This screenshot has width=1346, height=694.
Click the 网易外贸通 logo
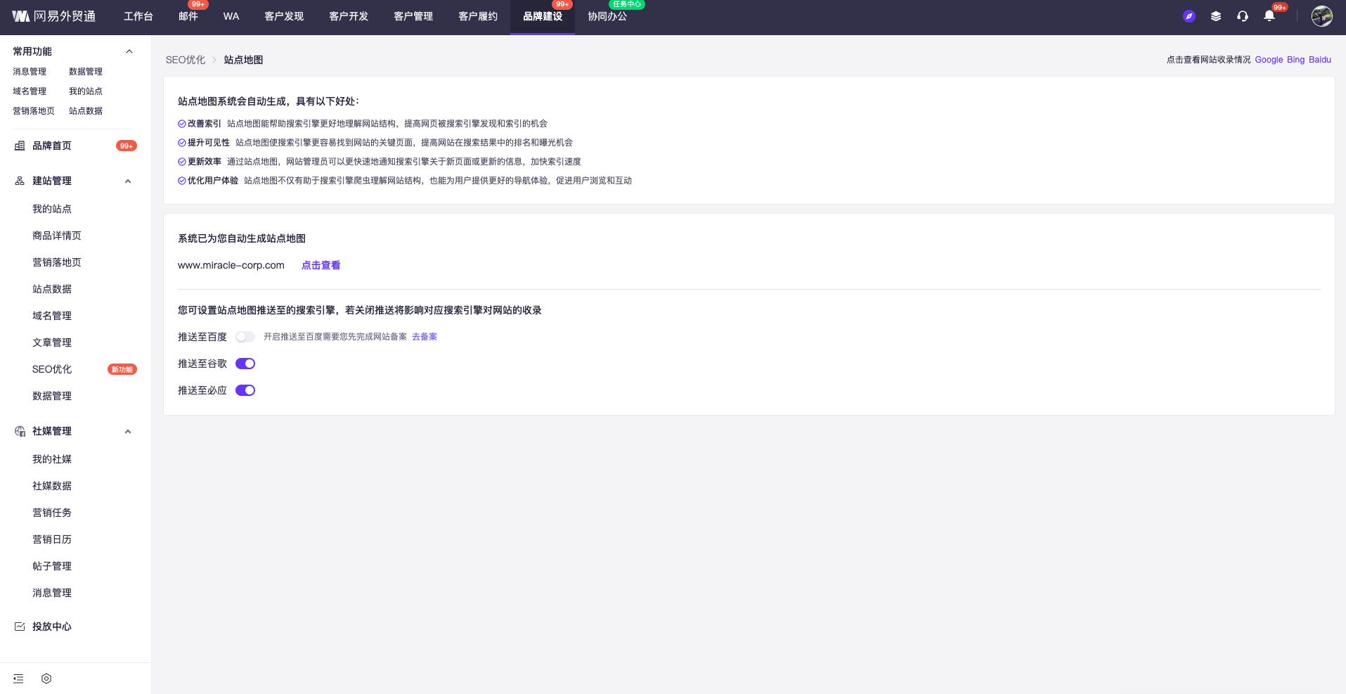(54, 16)
